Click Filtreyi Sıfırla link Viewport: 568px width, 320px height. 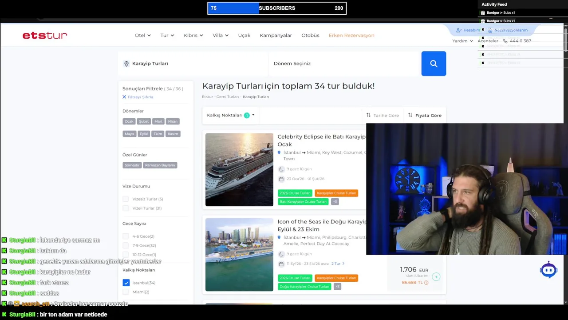(140, 97)
